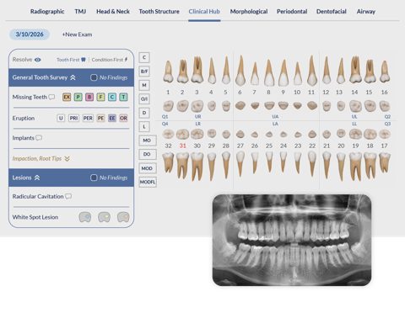The width and height of the screenshot is (405, 334).
Task: Select the teal T missing tag
Action: pos(123,98)
